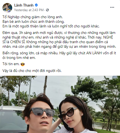Click the sunglasses emoji after 'Tôi tin em.'

[22, 64]
